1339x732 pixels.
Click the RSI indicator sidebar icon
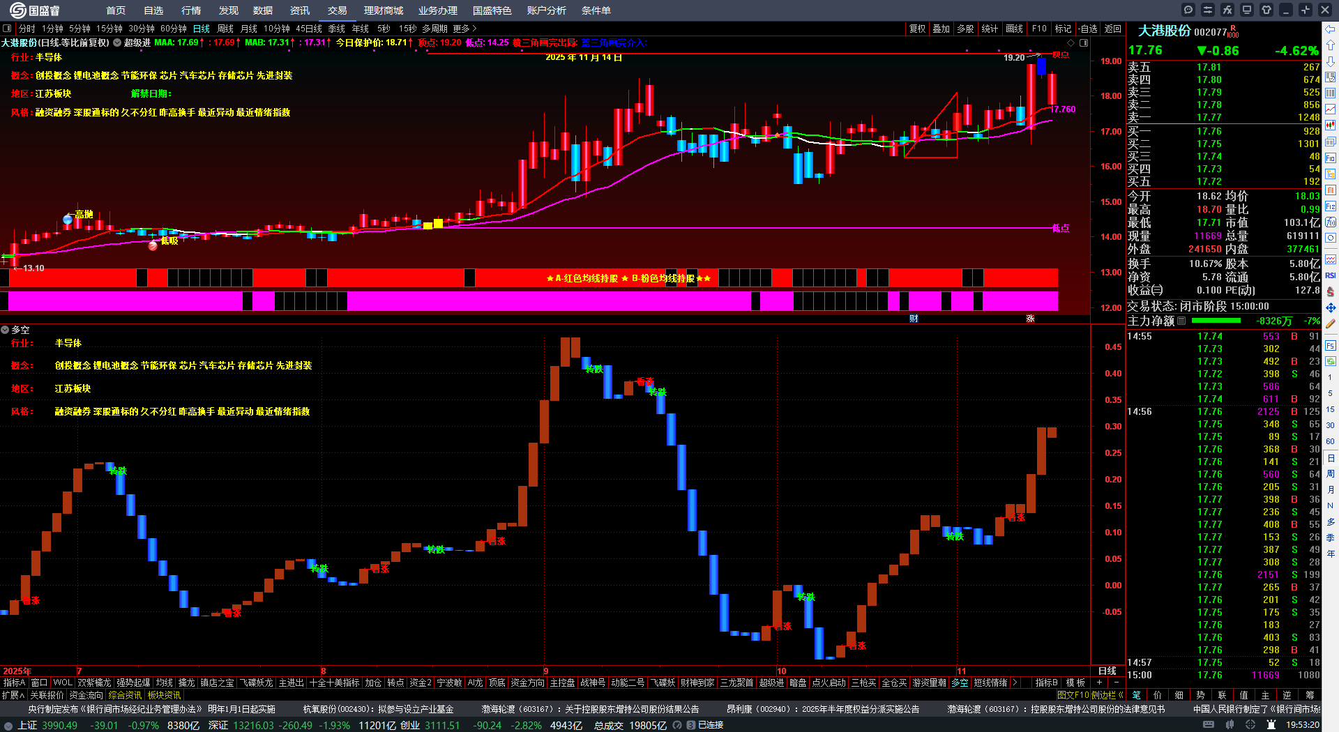click(x=1331, y=275)
